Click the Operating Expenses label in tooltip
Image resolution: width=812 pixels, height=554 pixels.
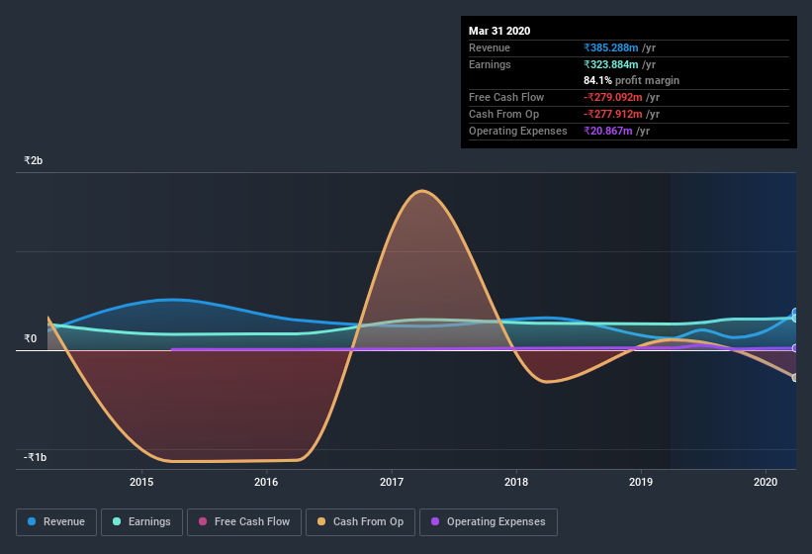[518, 131]
